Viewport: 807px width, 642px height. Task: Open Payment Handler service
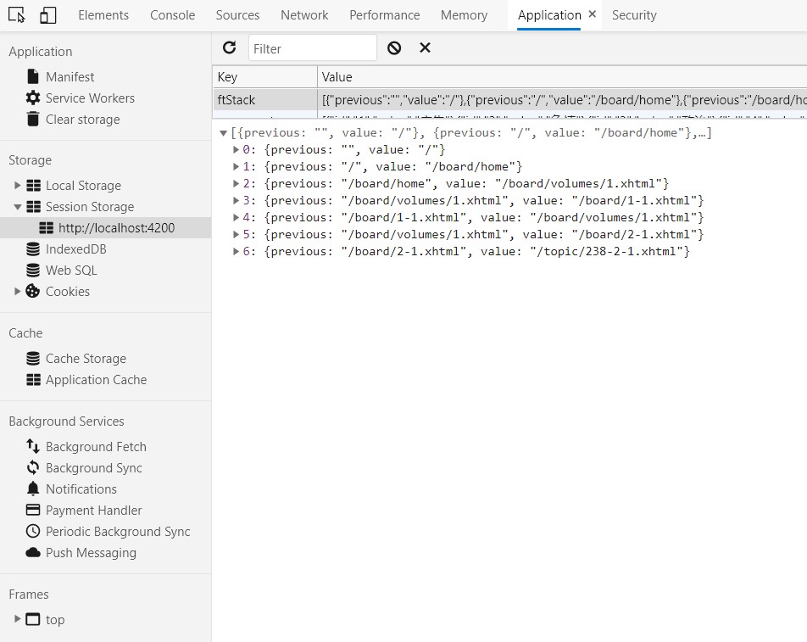[93, 511]
